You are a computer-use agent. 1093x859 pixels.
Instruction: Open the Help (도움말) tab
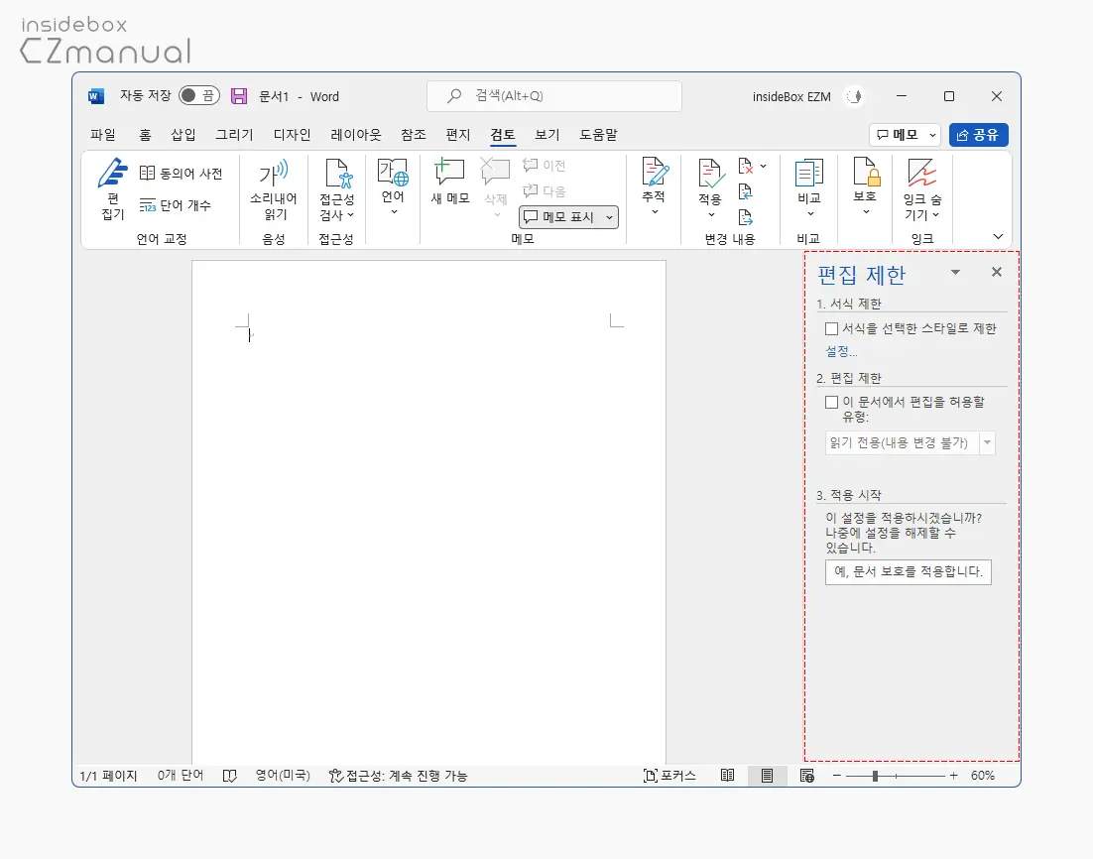tap(599, 135)
